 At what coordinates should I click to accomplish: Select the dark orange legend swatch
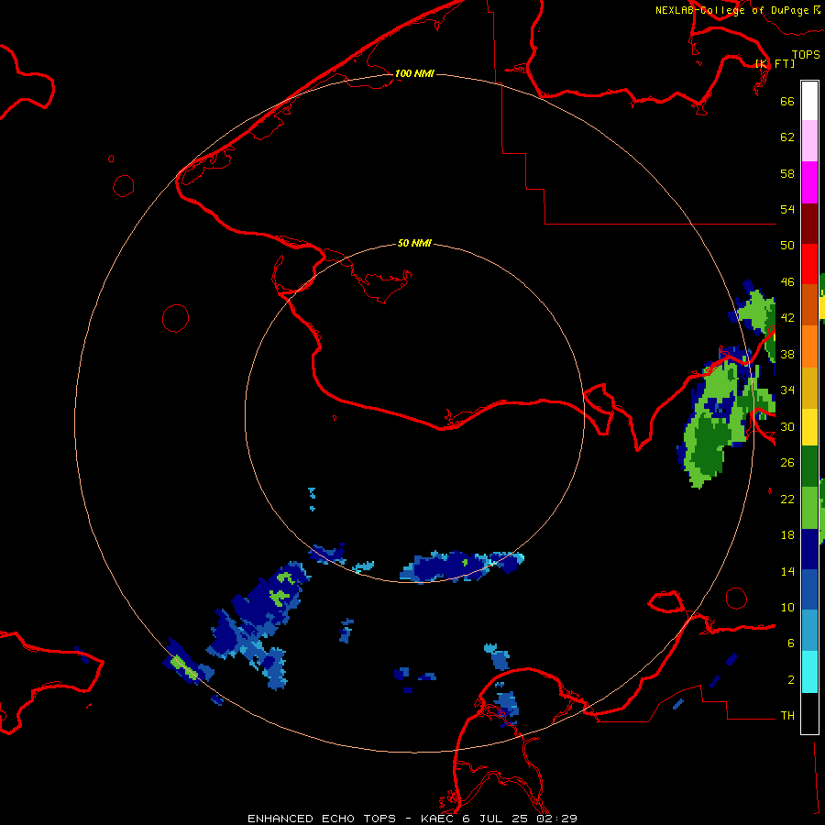809,305
